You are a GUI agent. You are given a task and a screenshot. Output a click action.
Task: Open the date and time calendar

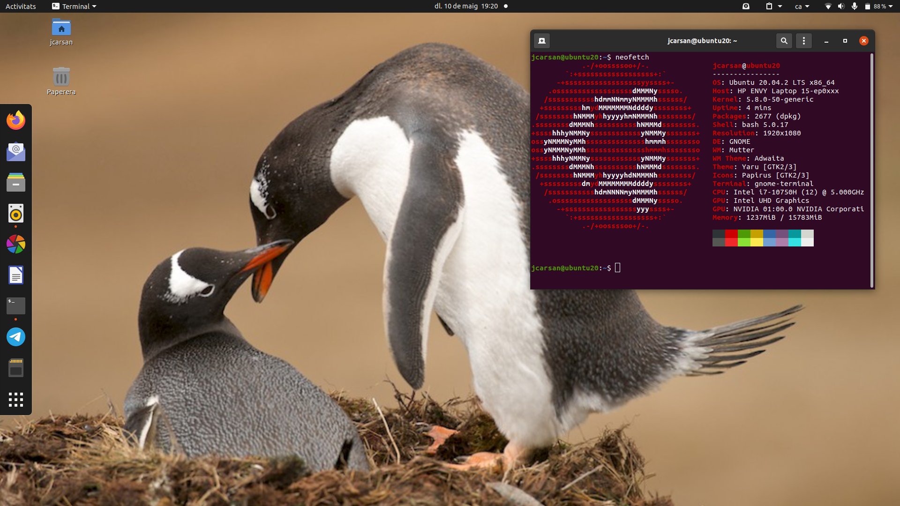(466, 7)
